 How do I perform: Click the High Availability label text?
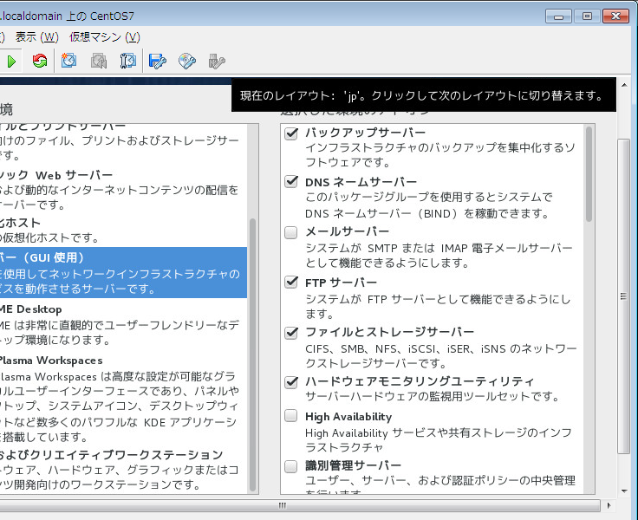click(x=348, y=416)
